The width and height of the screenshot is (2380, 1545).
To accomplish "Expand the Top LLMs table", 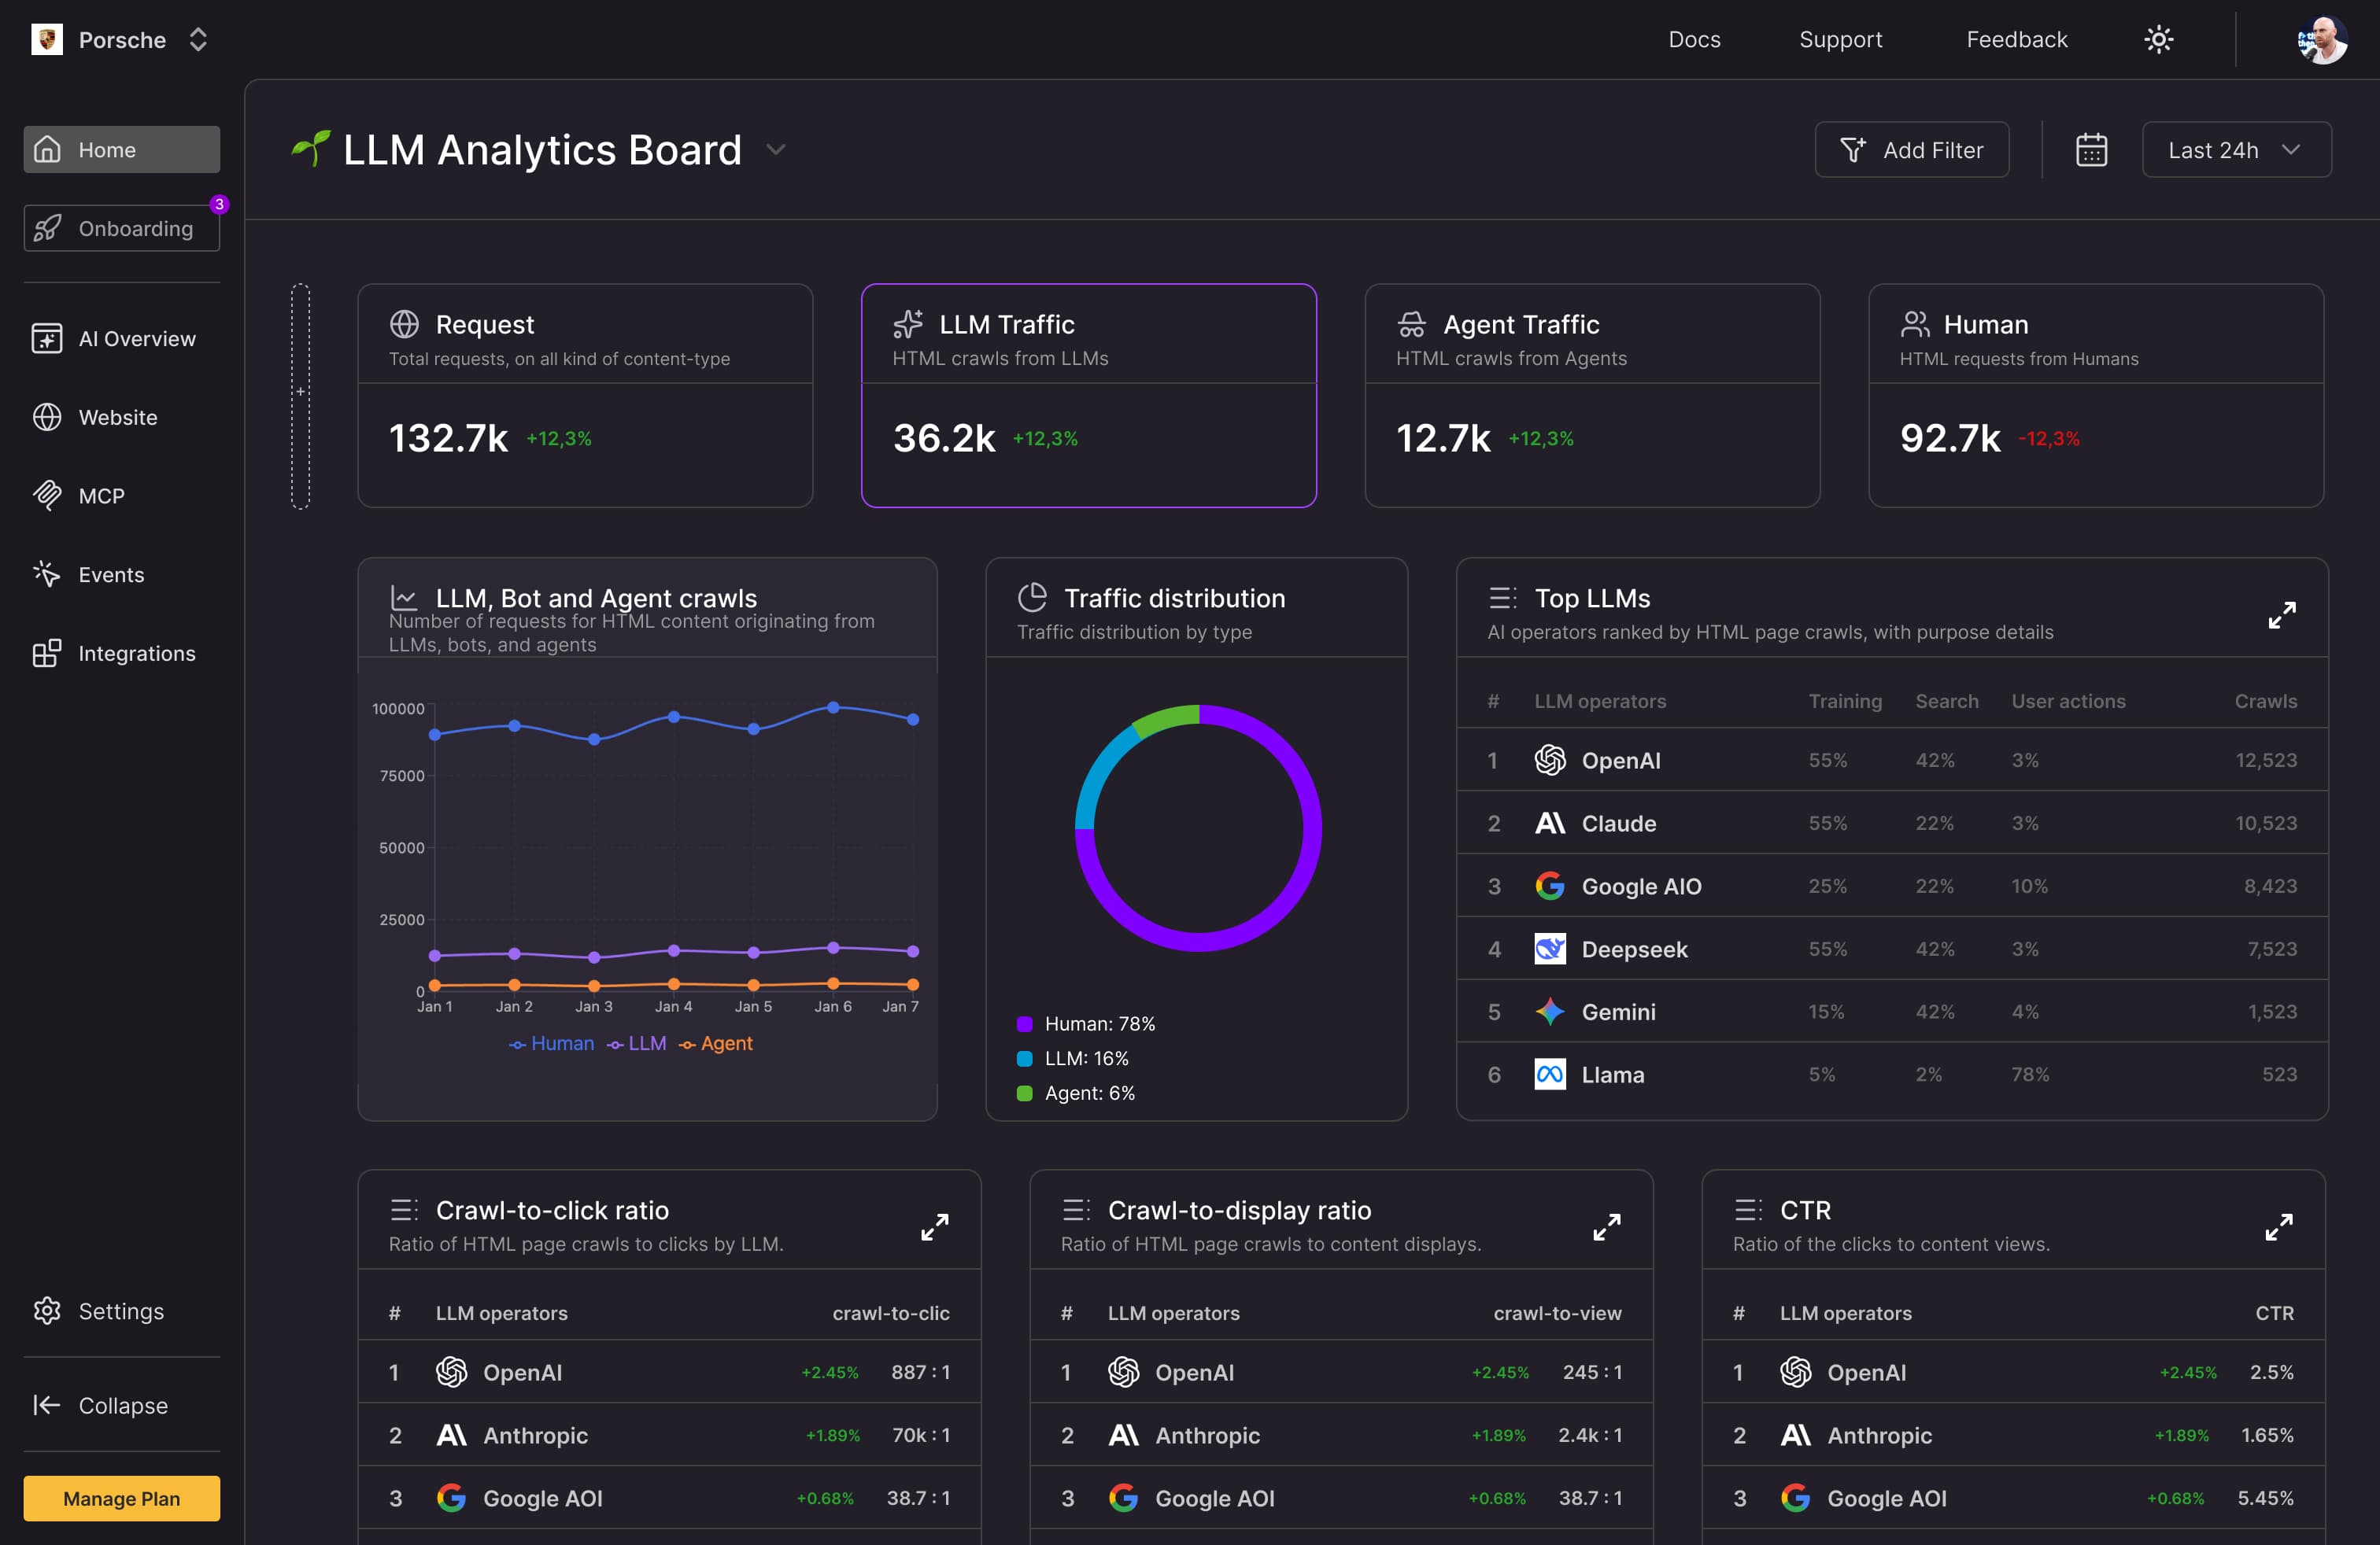I will (2281, 614).
